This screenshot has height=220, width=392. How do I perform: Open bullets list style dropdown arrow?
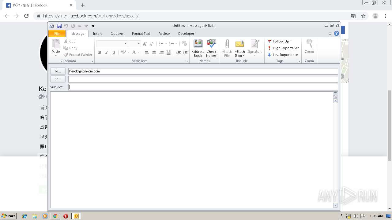[x=166, y=44]
